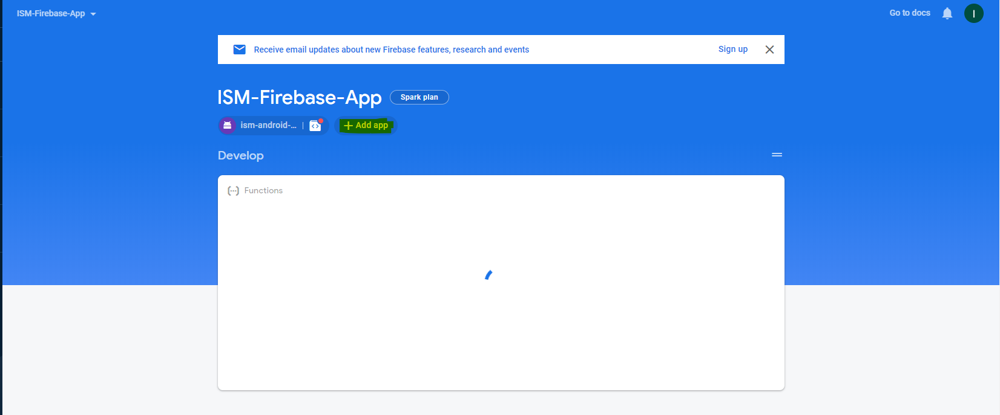This screenshot has width=1000, height=415.
Task: Collapse the Develop section
Action: 777,155
